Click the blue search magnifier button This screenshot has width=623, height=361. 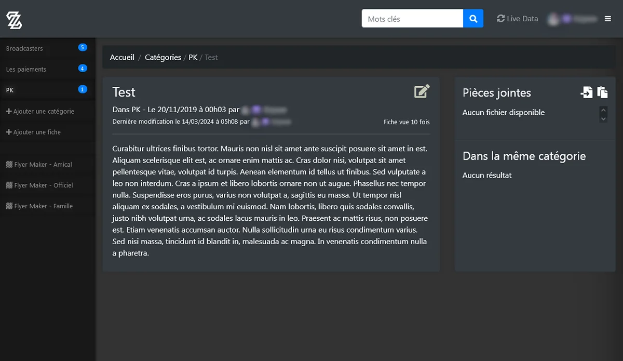473,19
